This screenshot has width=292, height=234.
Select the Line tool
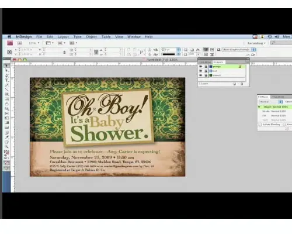coord(7,90)
